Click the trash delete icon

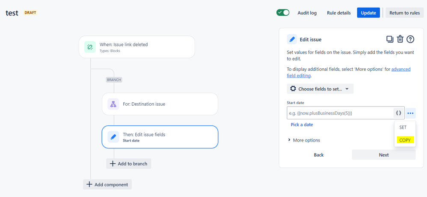click(x=400, y=39)
